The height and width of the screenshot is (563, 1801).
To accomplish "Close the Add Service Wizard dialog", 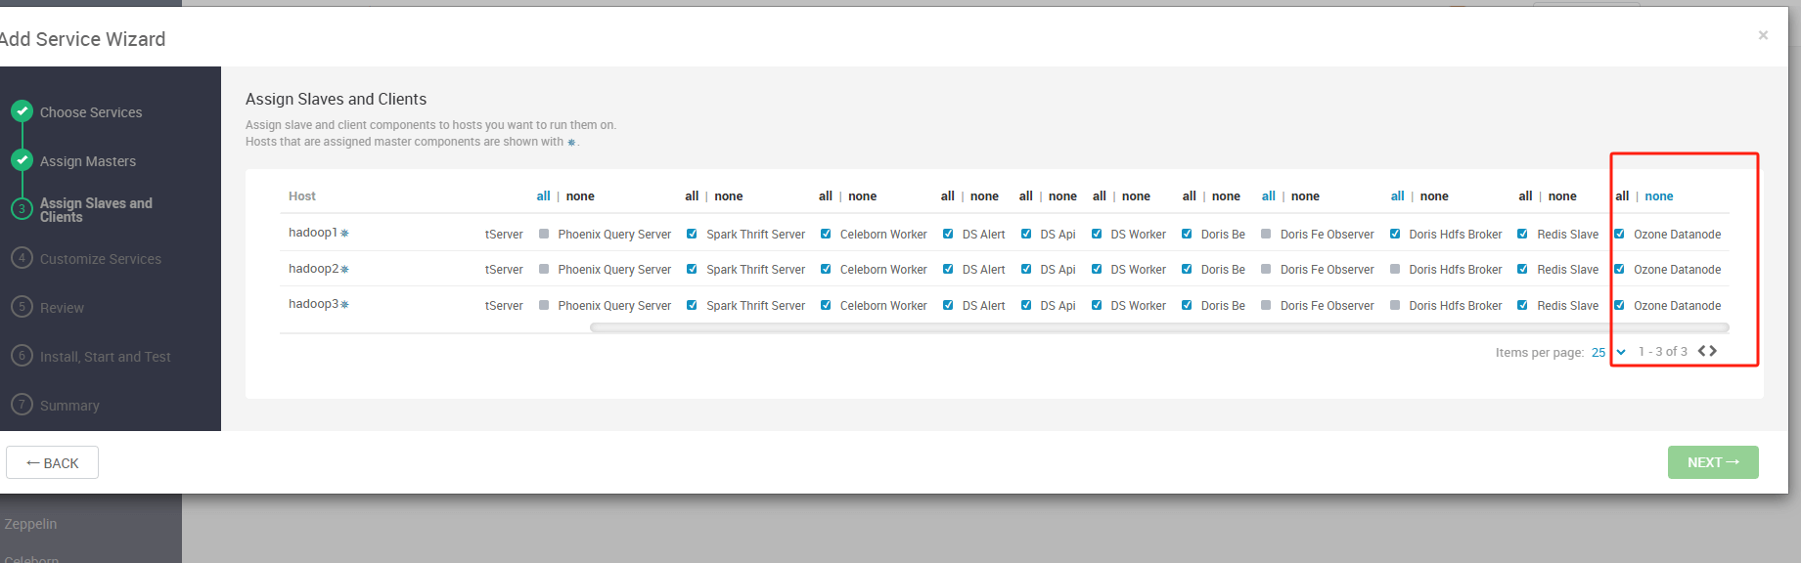I will point(1763,35).
